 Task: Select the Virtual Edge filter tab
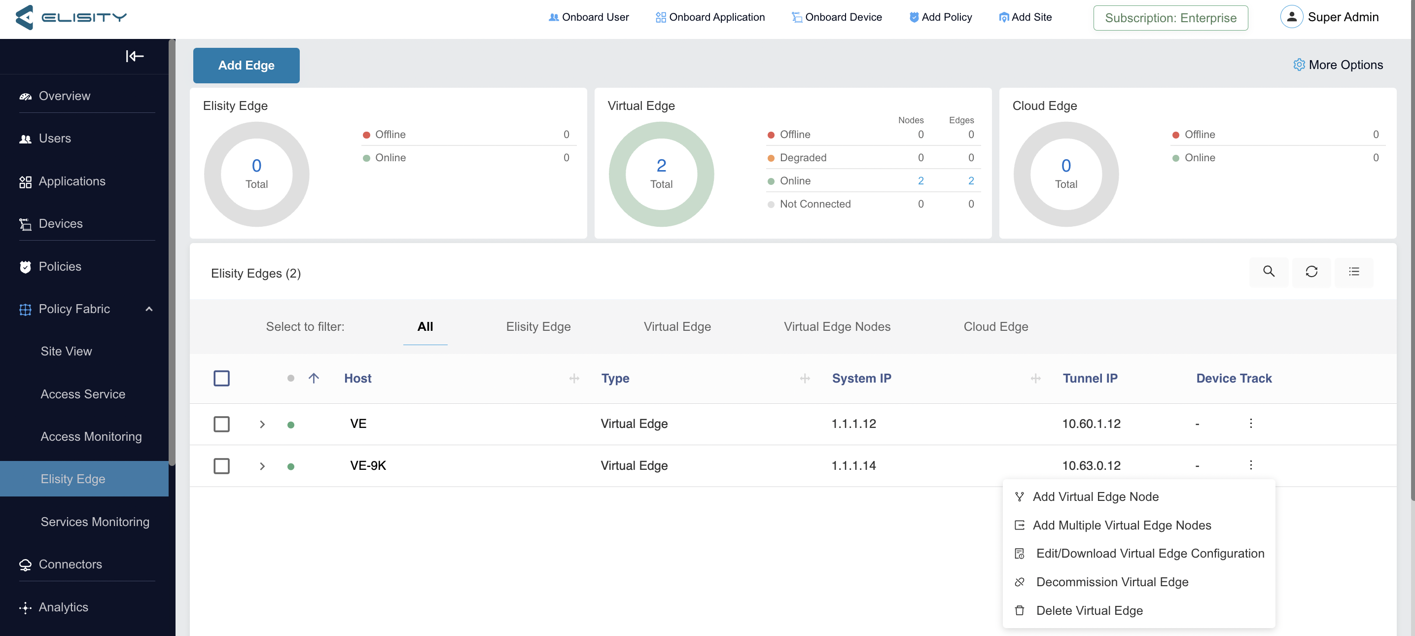677,327
